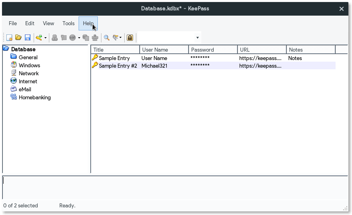This screenshot has height=215, width=352.
Task: Click the Copy Password icon
Action: (x=64, y=38)
